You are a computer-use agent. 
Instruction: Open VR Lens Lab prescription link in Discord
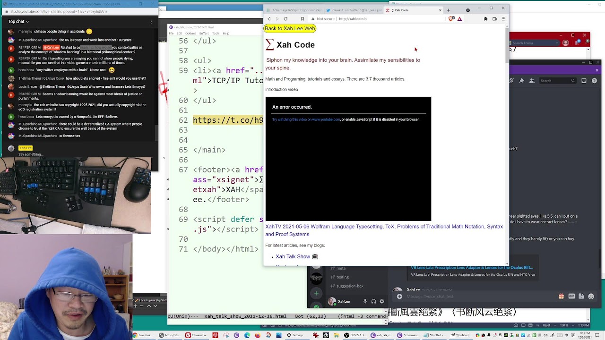pos(472,268)
